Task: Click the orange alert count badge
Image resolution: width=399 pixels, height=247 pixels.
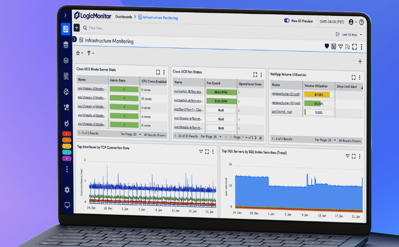Action: click(67, 140)
